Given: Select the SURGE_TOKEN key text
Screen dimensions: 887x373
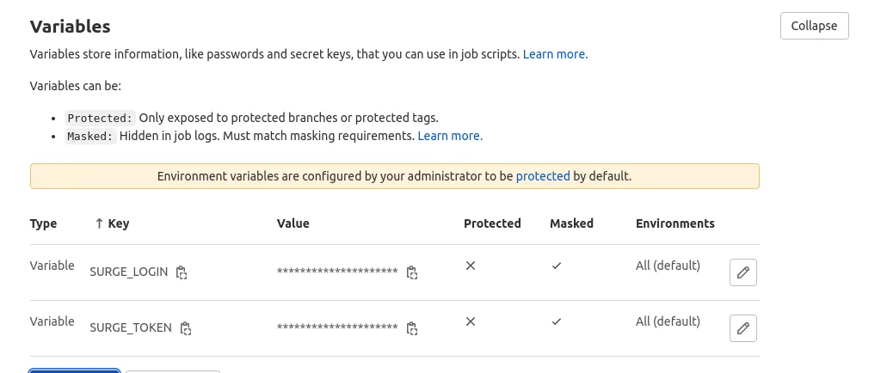Looking at the screenshot, I should click(131, 327).
